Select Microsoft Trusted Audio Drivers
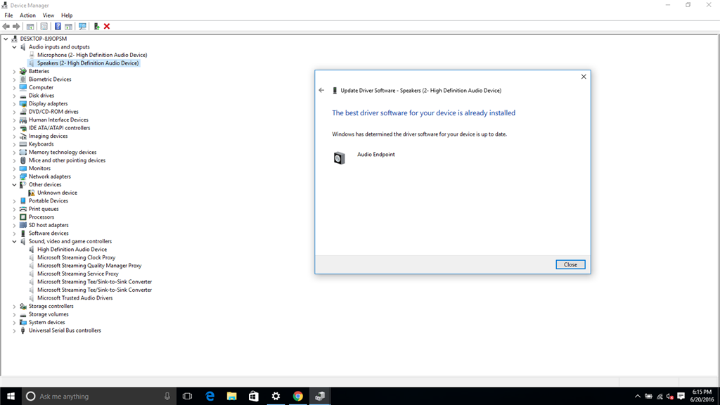The image size is (720, 405). (x=75, y=298)
